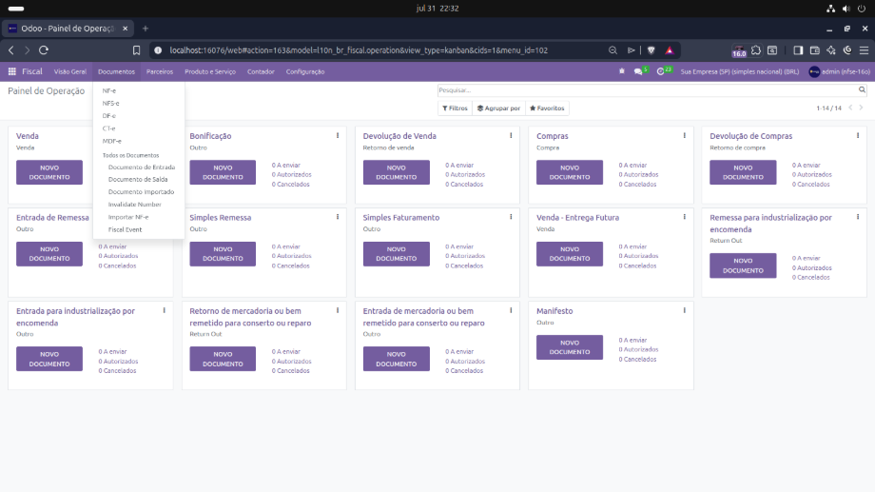Open options menu on Devolução de Compras card

[x=858, y=136]
